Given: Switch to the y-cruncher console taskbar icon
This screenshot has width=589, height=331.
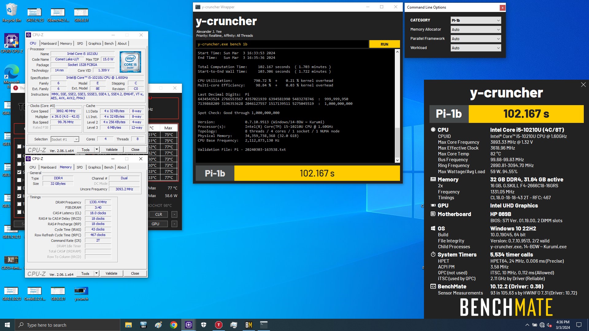Looking at the screenshot, I should (x=264, y=325).
